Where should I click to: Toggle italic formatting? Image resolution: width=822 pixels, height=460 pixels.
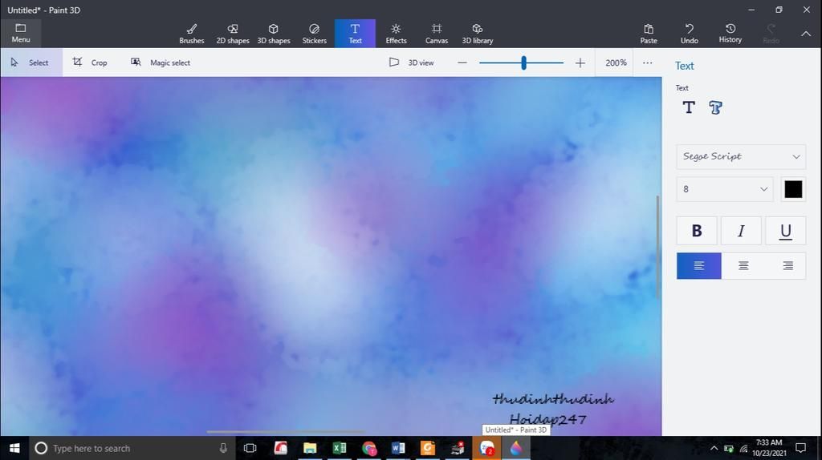[x=741, y=231]
